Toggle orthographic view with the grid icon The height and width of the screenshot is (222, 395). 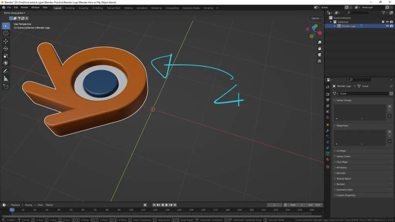pos(319,61)
